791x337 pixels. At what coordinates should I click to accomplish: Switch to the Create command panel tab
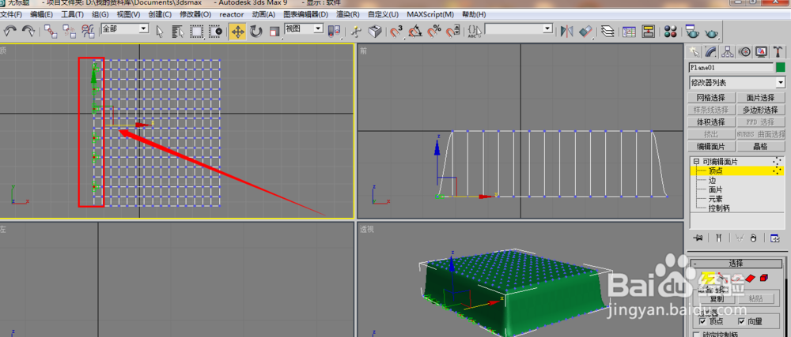click(x=695, y=52)
